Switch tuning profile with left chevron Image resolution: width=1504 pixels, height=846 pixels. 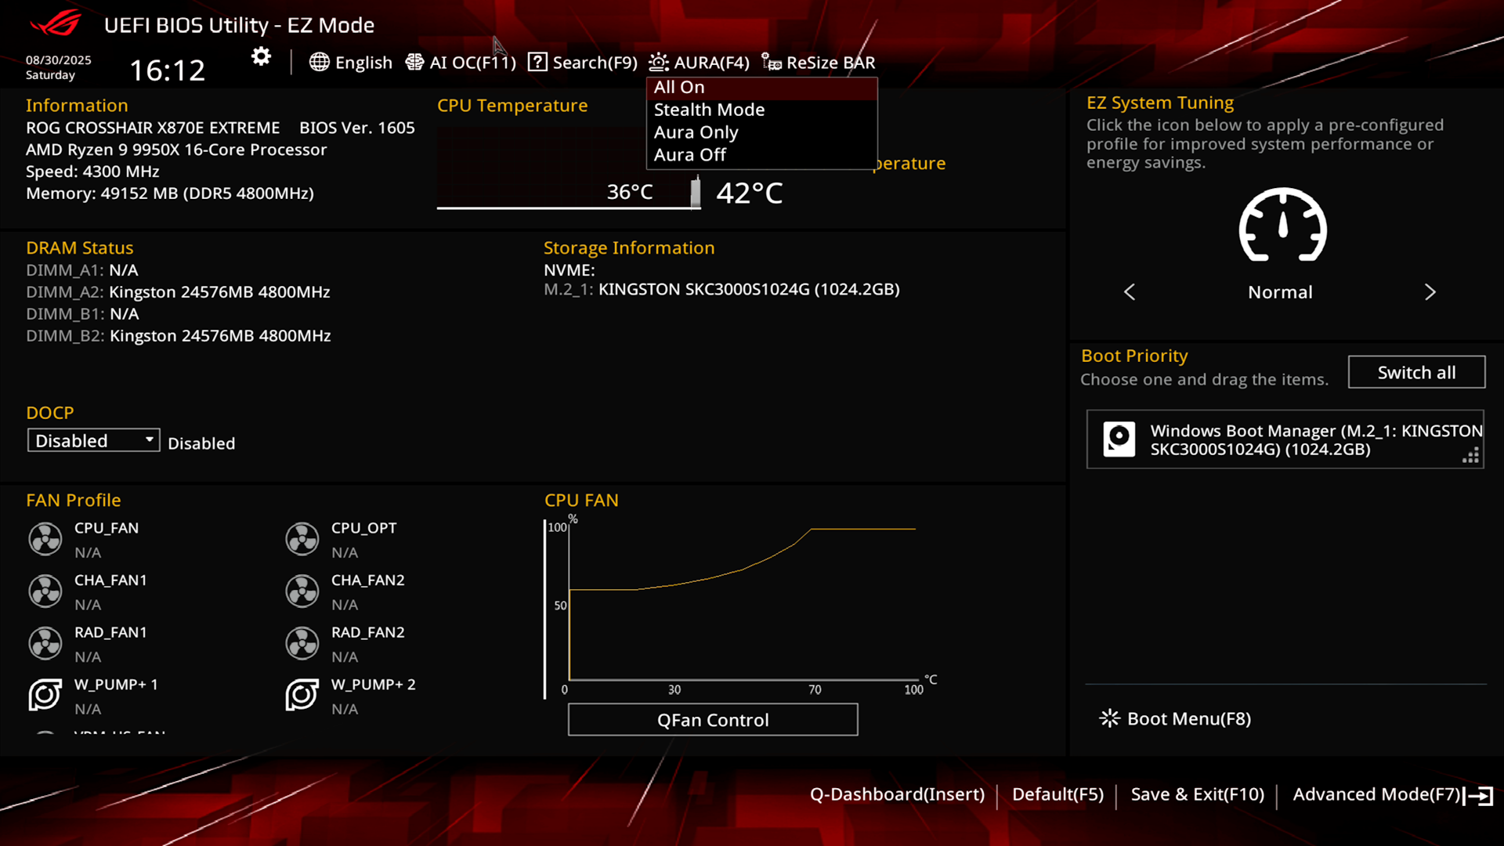point(1130,292)
